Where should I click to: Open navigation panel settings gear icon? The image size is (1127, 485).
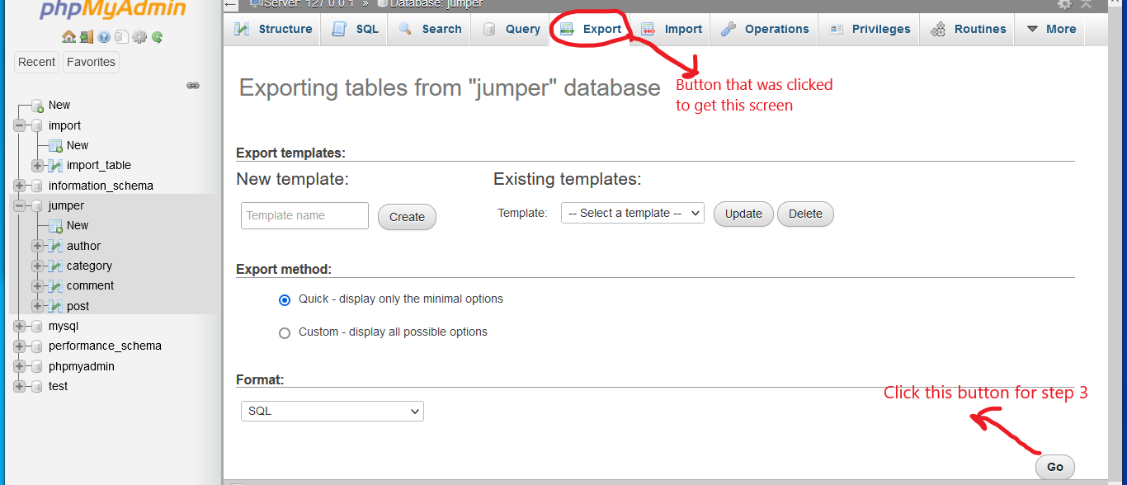click(139, 37)
